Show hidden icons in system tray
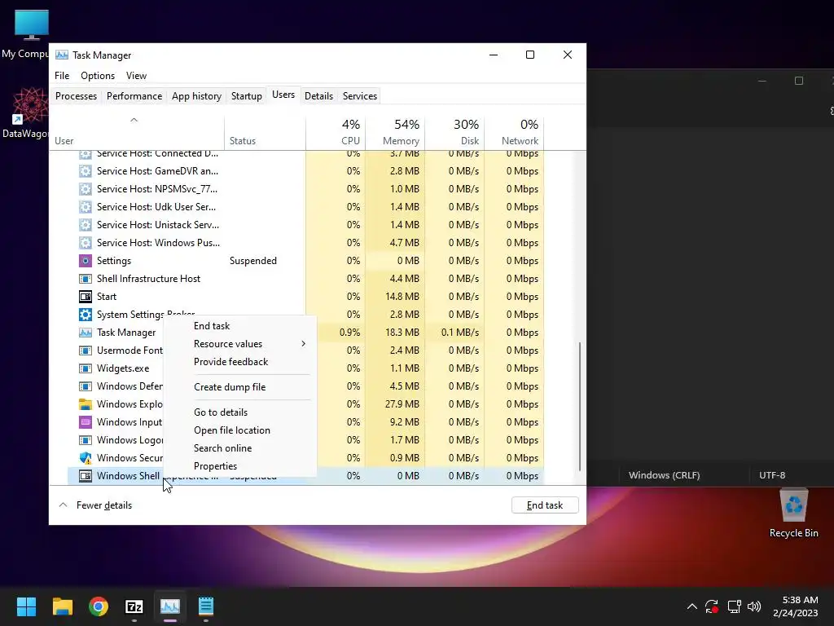The height and width of the screenshot is (626, 834). (x=691, y=606)
